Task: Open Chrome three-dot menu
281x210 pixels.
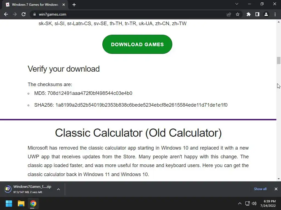Action: click(x=275, y=14)
